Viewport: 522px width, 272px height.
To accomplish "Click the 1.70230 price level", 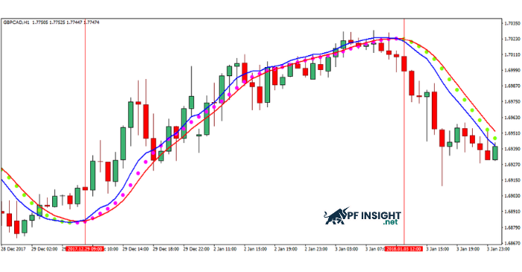I will 512,39.
